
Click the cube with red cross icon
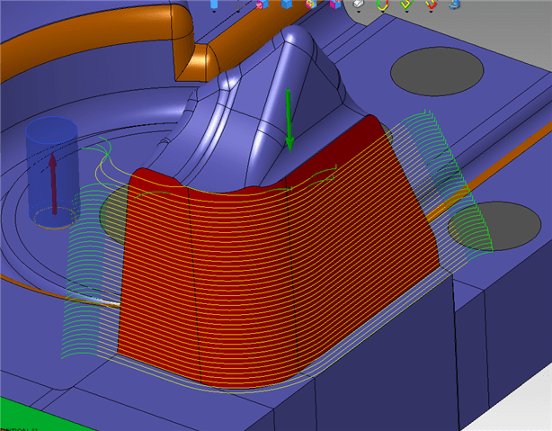click(263, 4)
